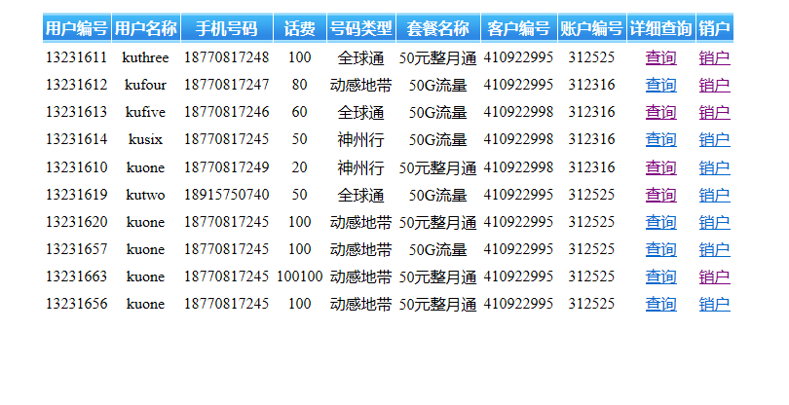The height and width of the screenshot is (405, 789).
Task: Open 查询 link for user 13231663
Action: point(660,276)
